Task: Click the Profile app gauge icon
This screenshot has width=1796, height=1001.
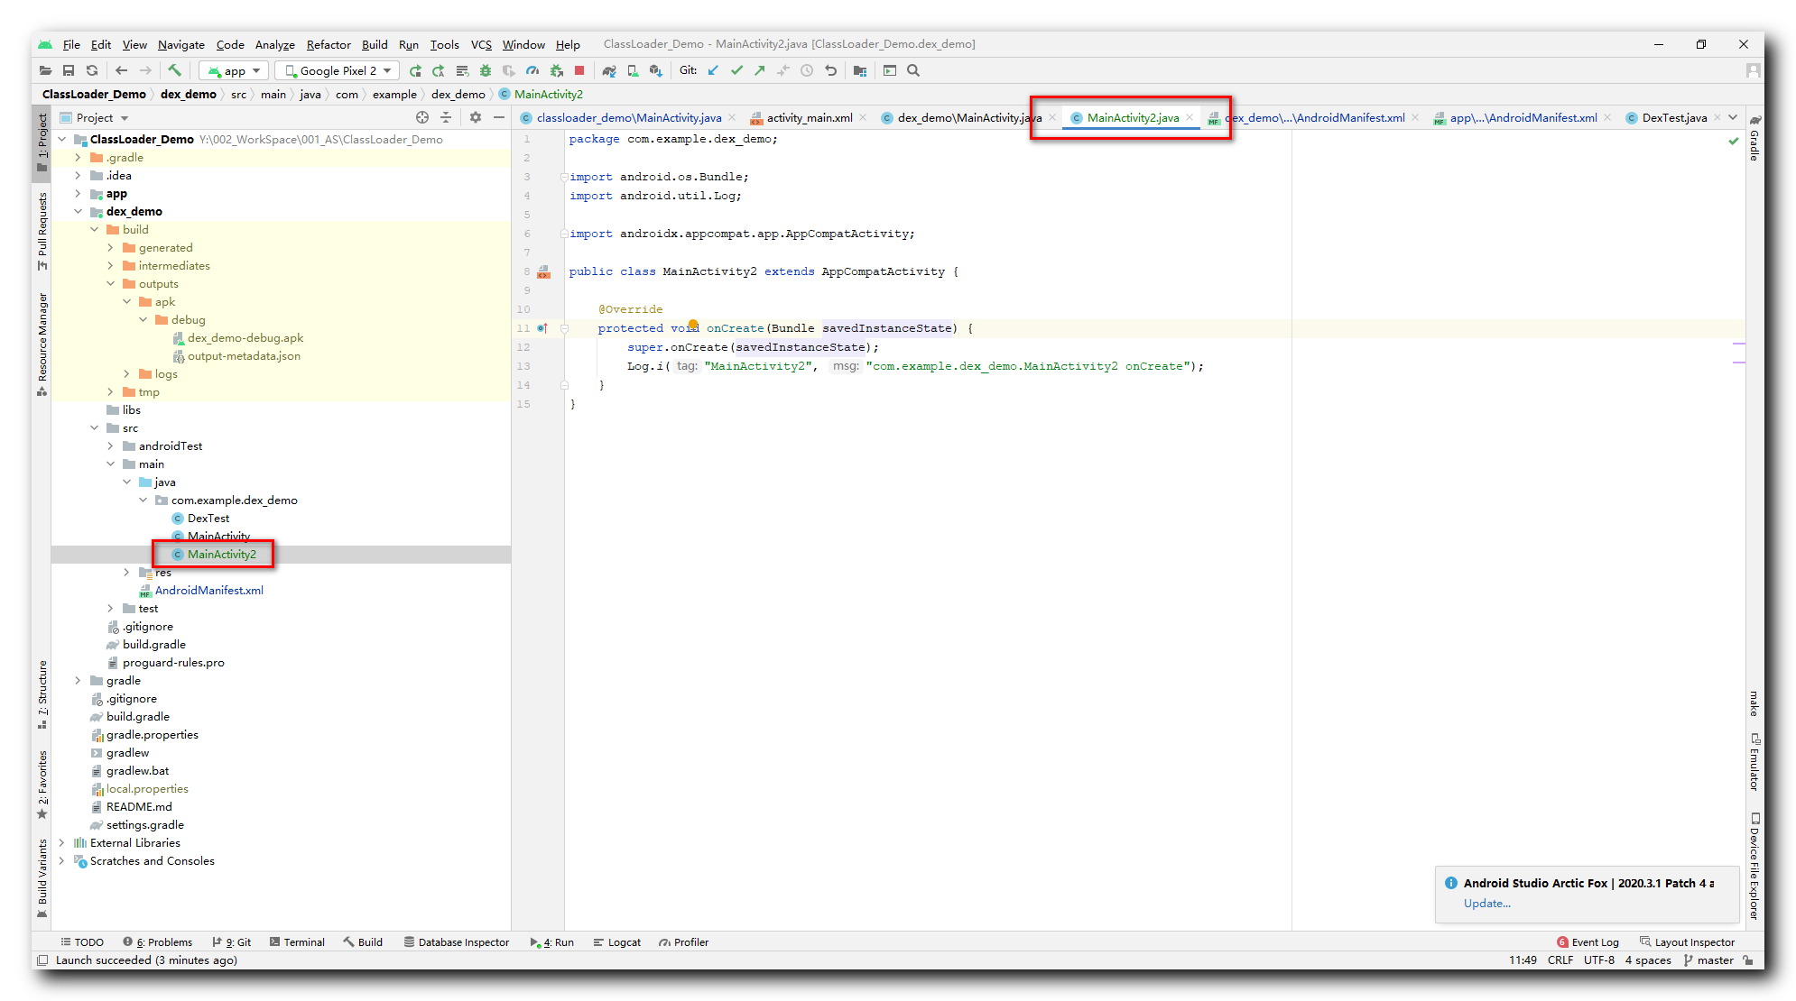Action: coord(532,70)
